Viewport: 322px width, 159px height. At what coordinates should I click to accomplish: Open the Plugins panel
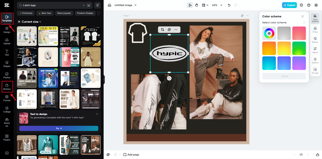pyautogui.click(x=7, y=137)
